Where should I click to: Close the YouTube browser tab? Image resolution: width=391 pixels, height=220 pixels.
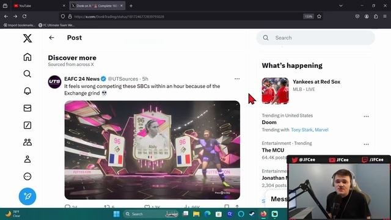tap(64, 5)
